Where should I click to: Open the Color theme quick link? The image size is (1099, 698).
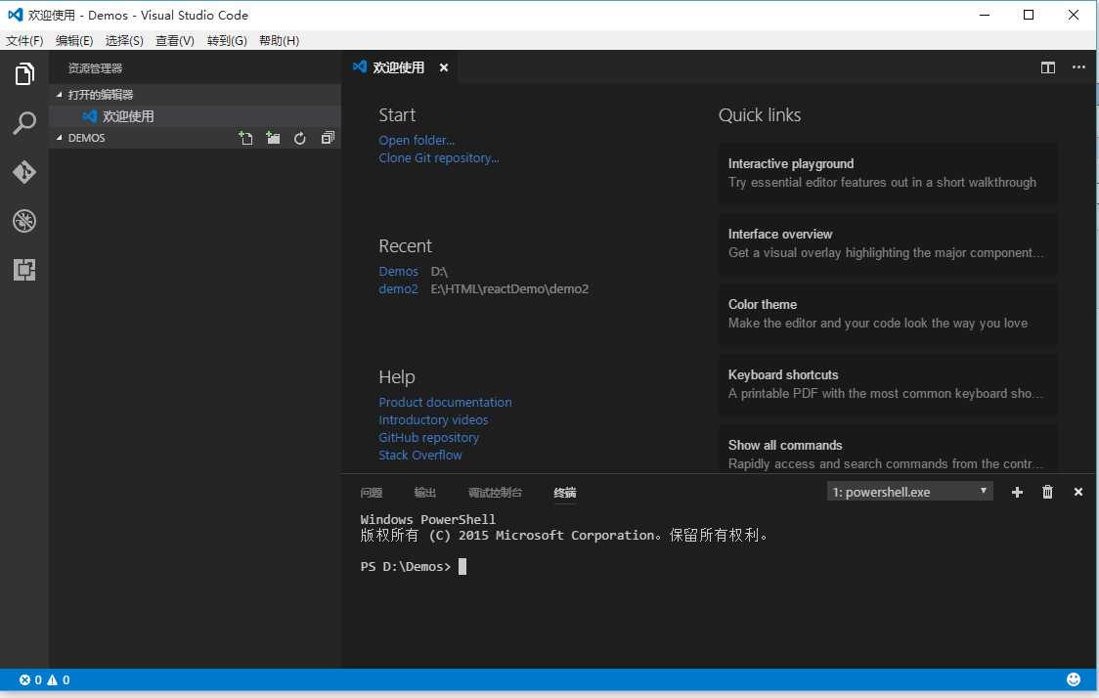coord(888,314)
